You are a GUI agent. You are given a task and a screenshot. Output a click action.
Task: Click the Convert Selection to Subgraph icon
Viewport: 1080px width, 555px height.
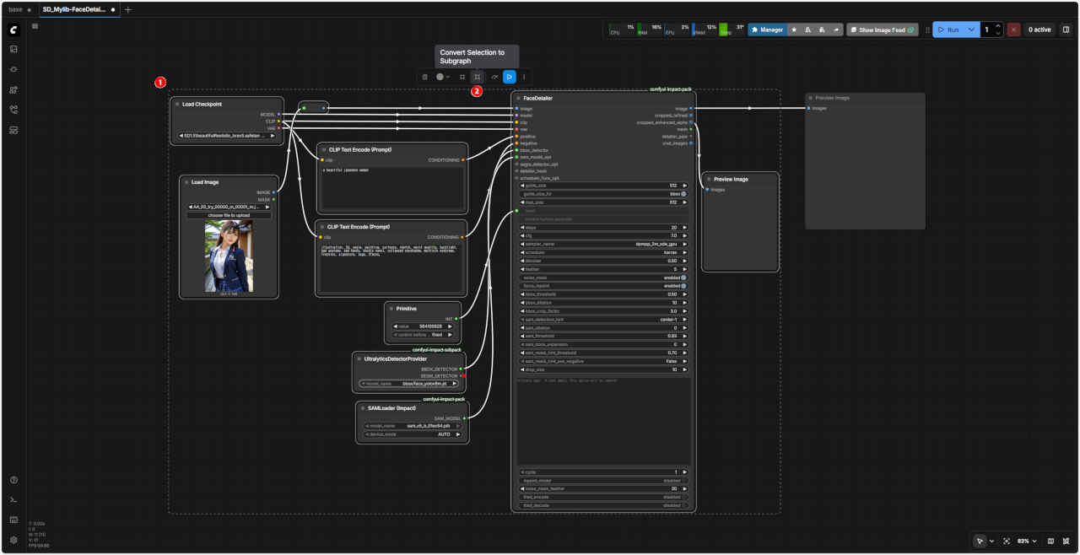pos(477,77)
